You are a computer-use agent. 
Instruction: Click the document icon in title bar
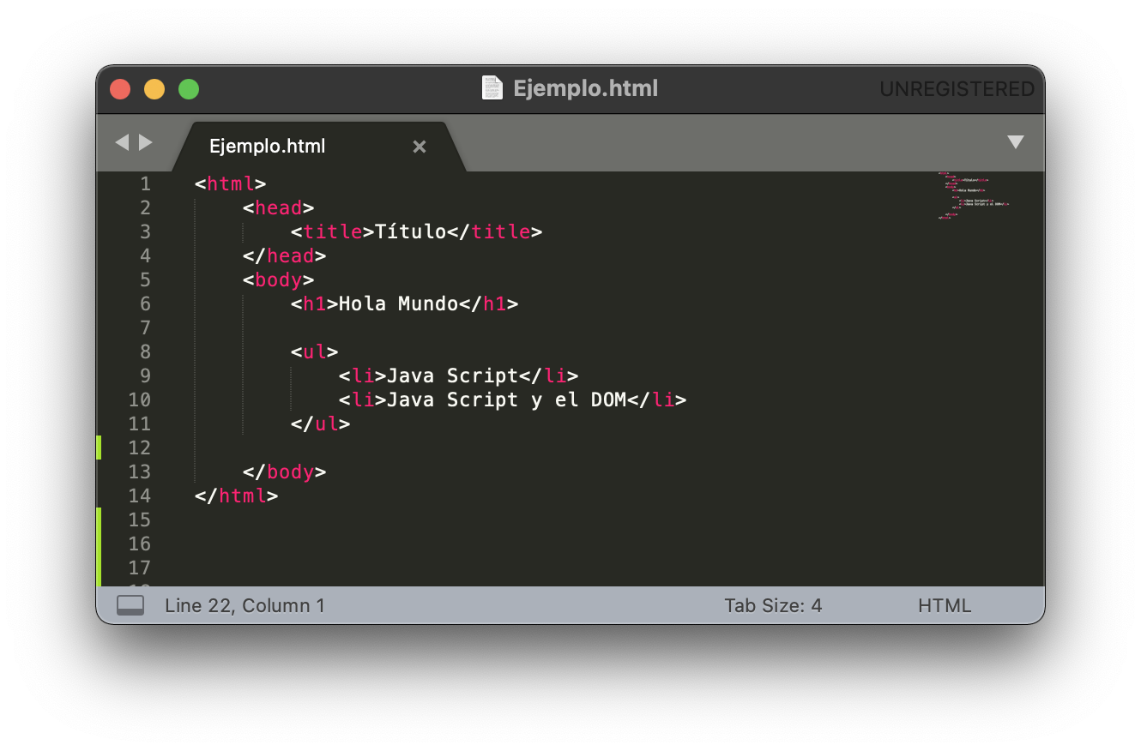[492, 88]
